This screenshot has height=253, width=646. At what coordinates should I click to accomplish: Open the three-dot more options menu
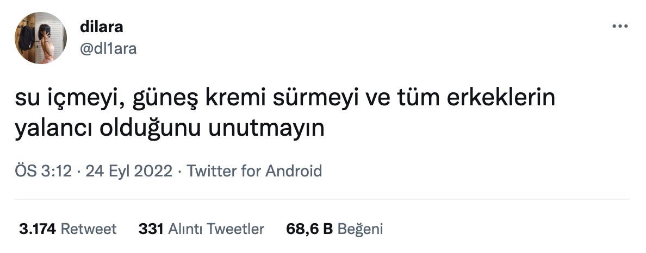620,26
